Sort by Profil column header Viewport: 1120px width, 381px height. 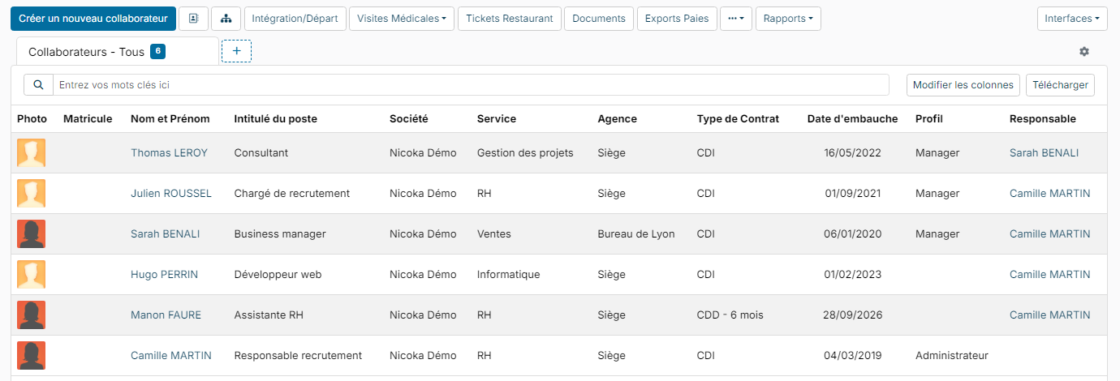[929, 118]
